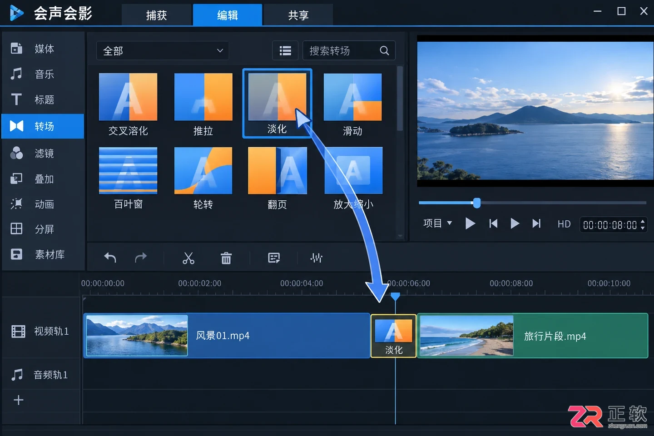Click the 视频轨1 film track icon
This screenshot has width=654, height=436.
[x=18, y=332]
